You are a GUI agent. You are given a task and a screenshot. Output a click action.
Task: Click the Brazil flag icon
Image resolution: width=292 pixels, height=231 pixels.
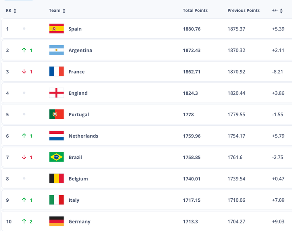[x=56, y=157]
